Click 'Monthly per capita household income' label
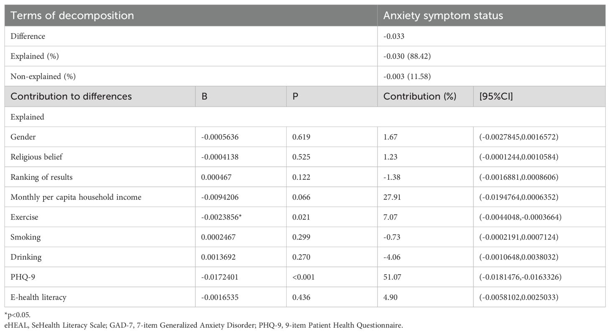610x334 pixels. point(76,197)
